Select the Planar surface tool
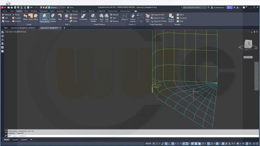This screenshot has width=260, height=146. click(x=16, y=15)
